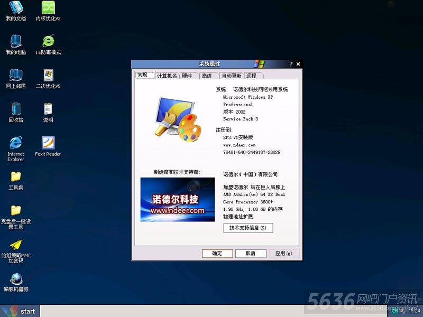Click the taskbar clock showing 15:24
This screenshot has width=423, height=317.
coord(414,311)
